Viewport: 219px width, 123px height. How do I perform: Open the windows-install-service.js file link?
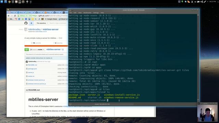coord(37,80)
